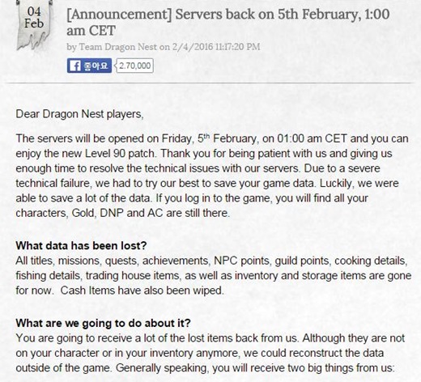Click the 'Dear Dragon Nest players' greeting

pos(79,114)
